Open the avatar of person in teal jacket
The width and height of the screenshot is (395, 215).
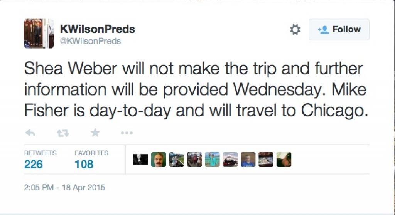click(x=212, y=159)
